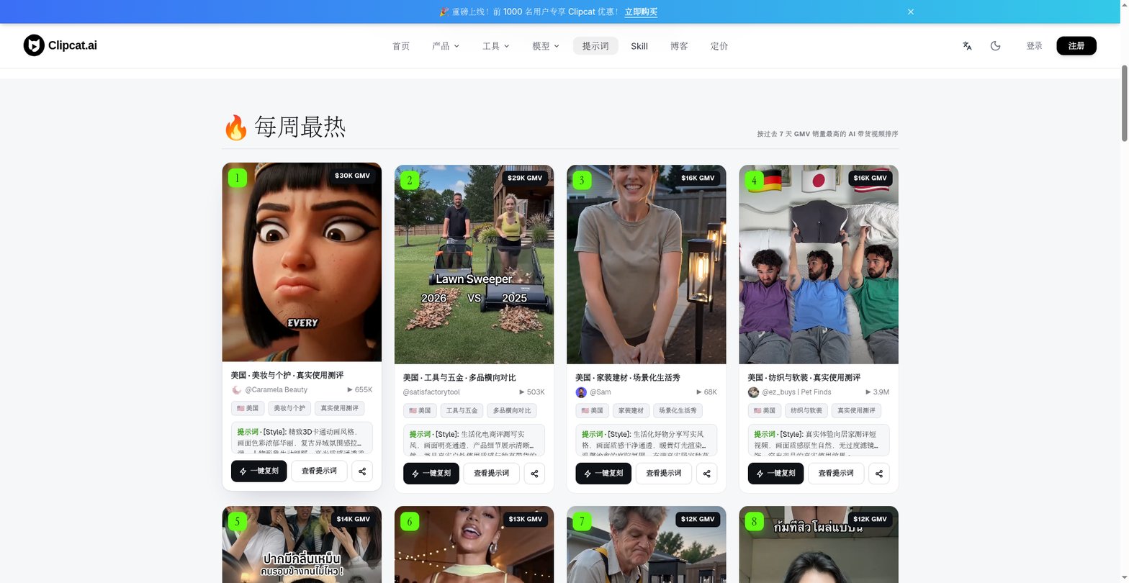Open the $14K GMV Thai video thumbnail
The height and width of the screenshot is (583, 1129).
point(302,544)
